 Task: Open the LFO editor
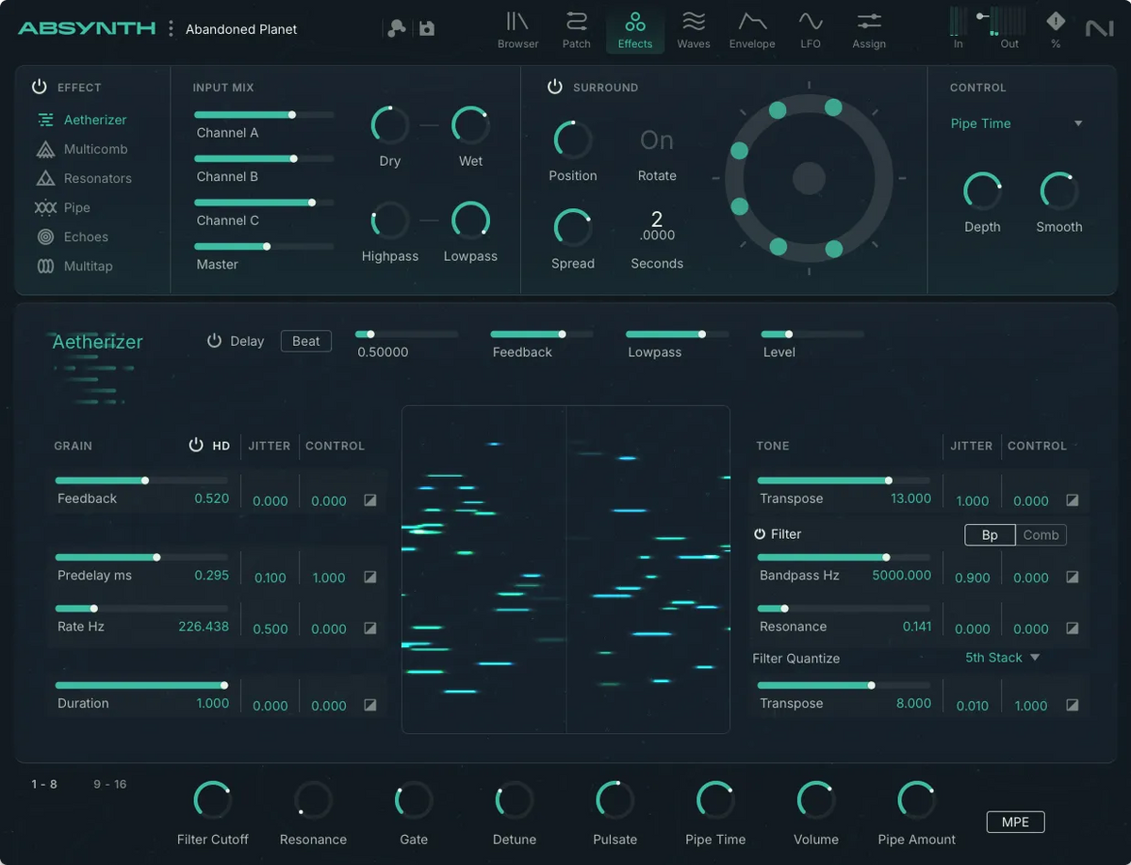coord(810,29)
